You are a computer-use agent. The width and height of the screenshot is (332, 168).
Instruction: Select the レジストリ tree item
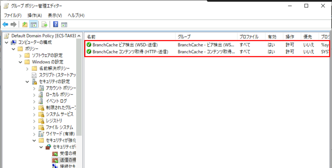click(x=54, y=121)
